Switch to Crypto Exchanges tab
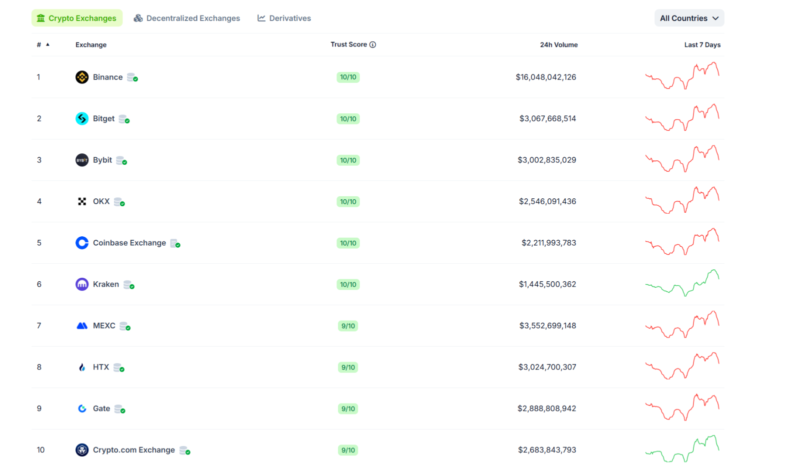The image size is (800, 470). click(77, 18)
